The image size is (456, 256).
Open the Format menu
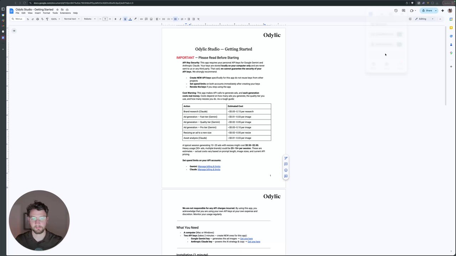click(46, 13)
